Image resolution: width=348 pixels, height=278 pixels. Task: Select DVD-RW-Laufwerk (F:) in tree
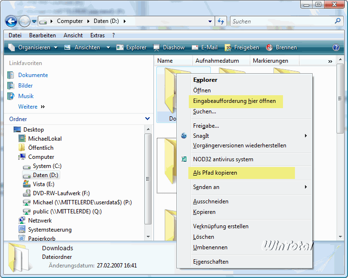click(61, 193)
